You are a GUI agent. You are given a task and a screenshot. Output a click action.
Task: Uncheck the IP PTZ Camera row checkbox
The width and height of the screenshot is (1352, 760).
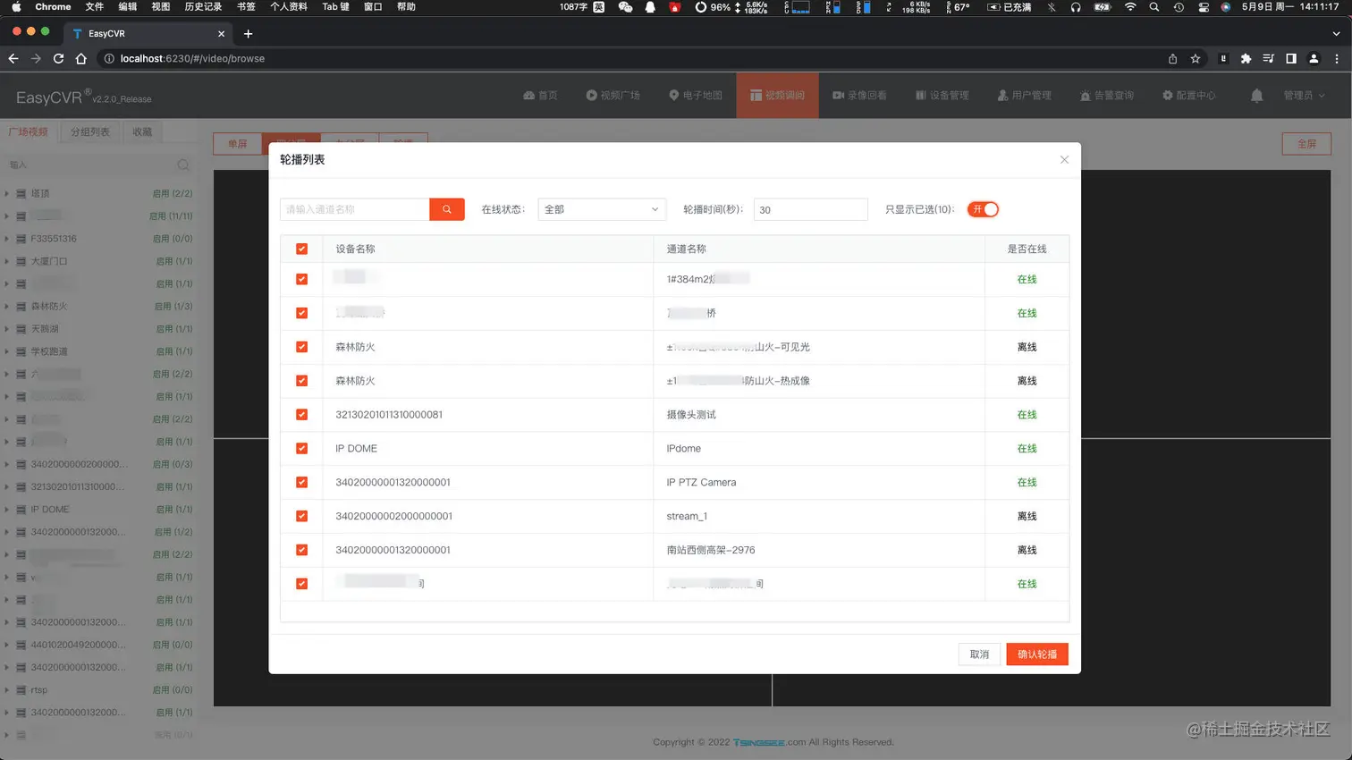tap(301, 483)
